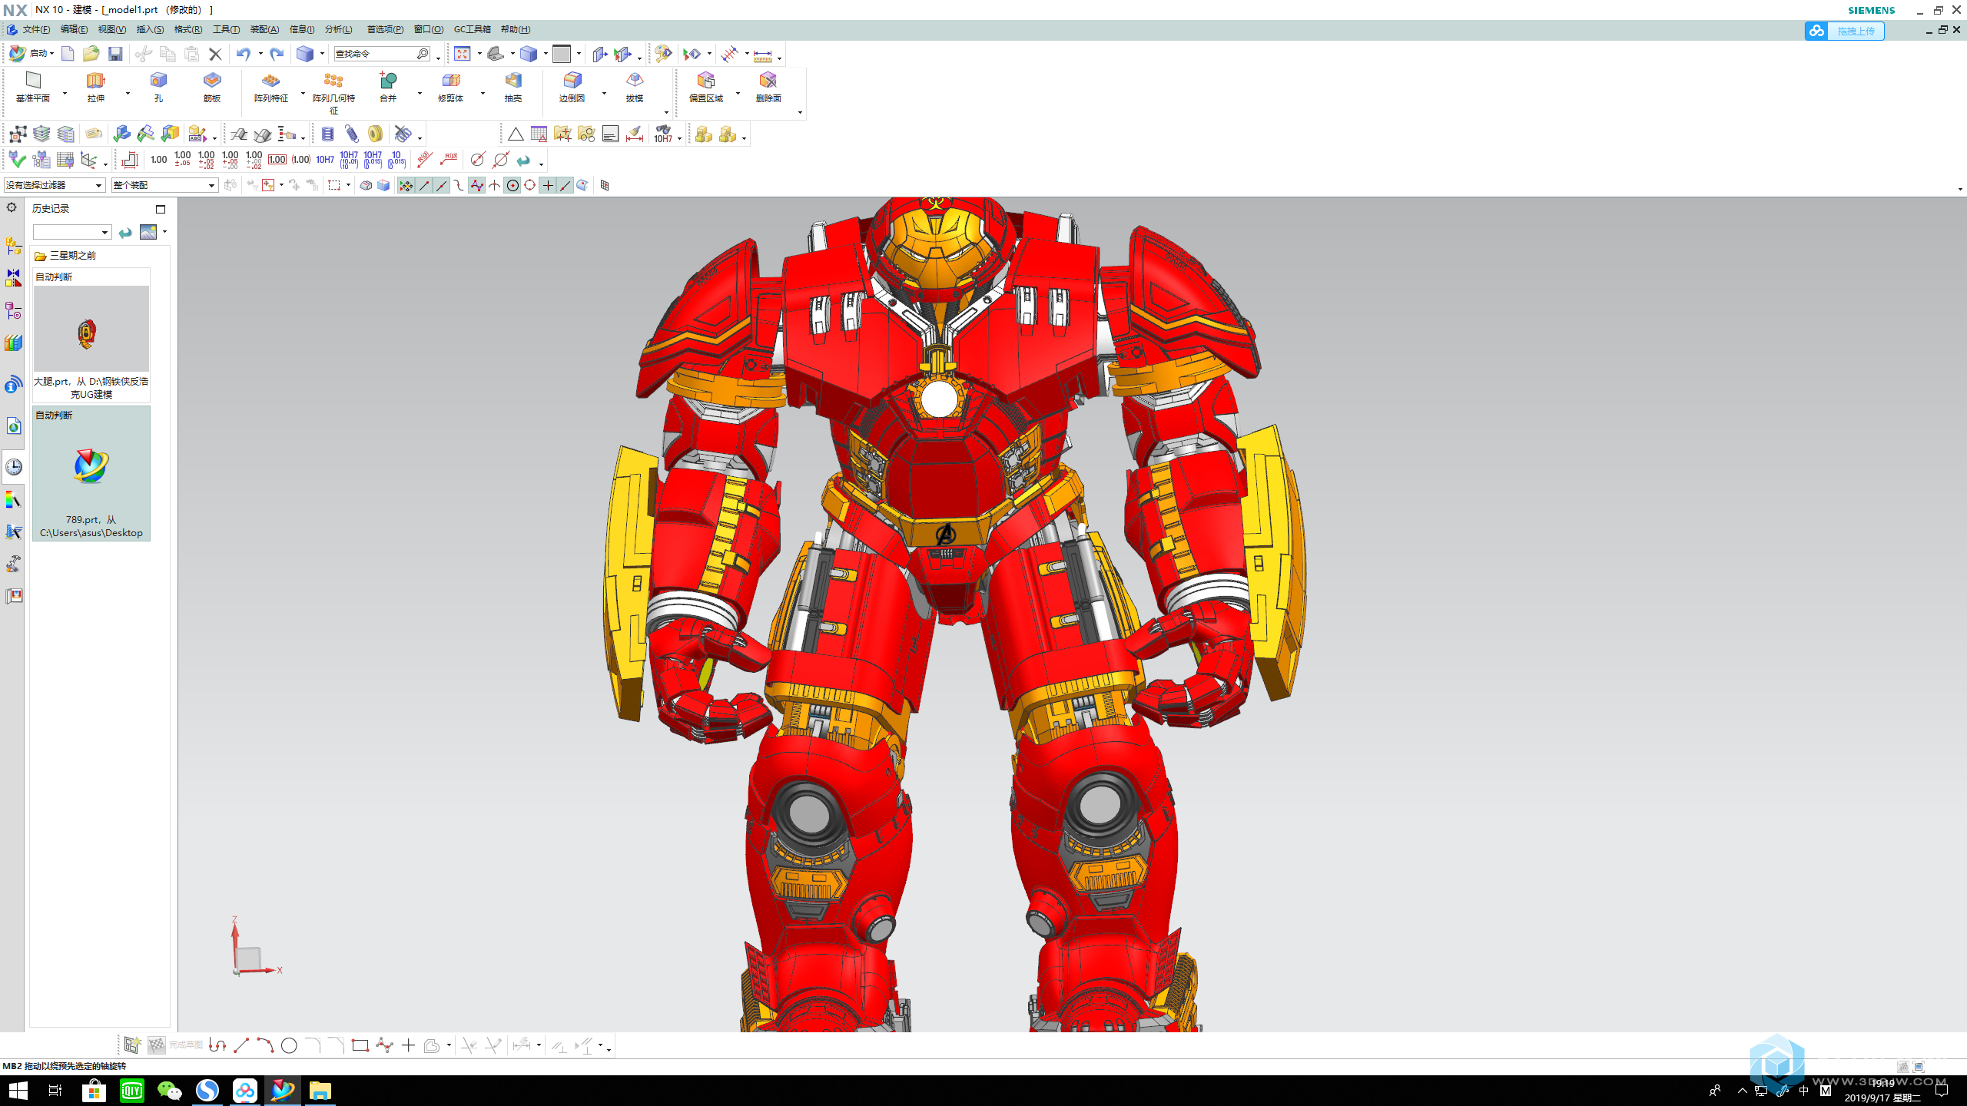Expand the undo history dropdown arrow

[260, 54]
